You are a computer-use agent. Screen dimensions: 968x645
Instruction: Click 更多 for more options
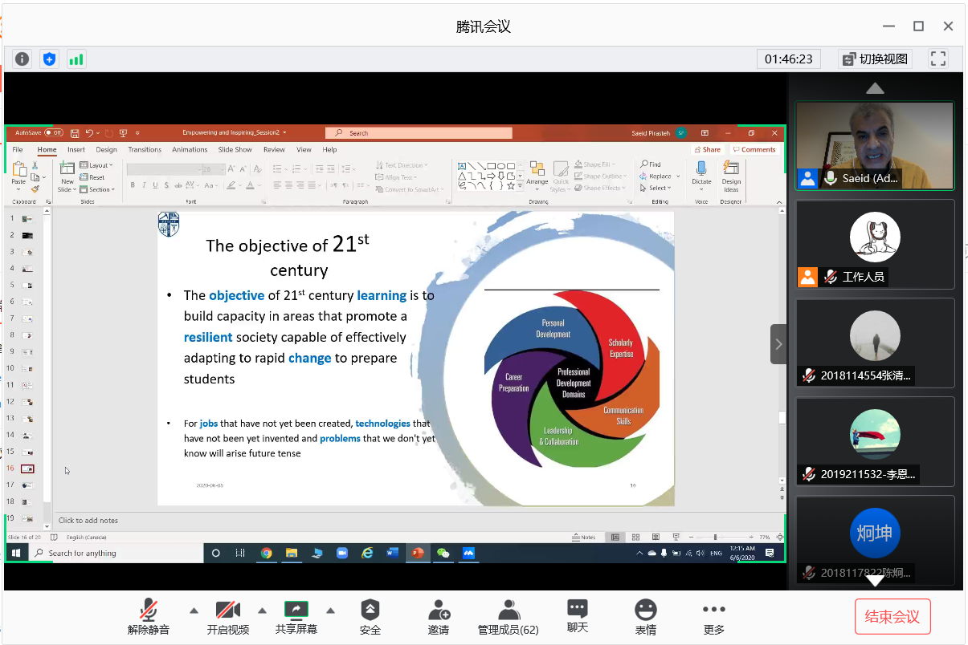tap(713, 616)
